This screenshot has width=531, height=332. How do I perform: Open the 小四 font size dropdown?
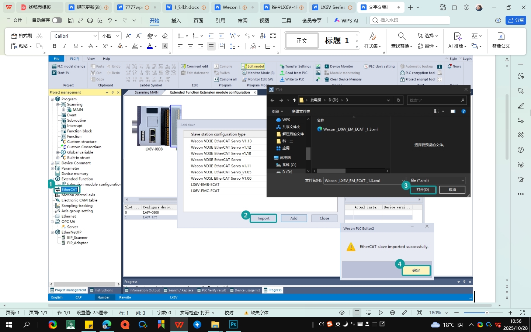click(x=118, y=36)
